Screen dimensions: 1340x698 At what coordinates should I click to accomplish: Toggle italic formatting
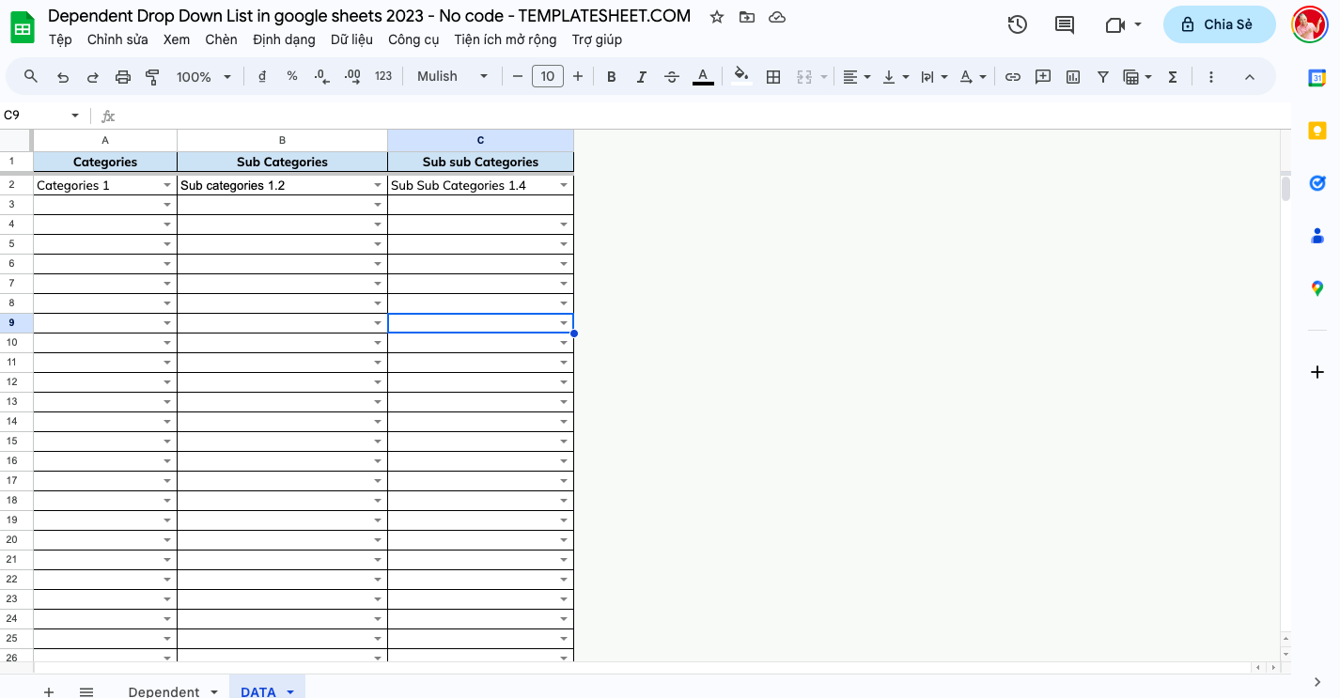coord(642,76)
